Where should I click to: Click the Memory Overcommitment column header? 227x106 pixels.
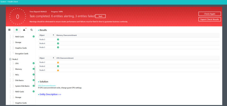(x=67, y=35)
